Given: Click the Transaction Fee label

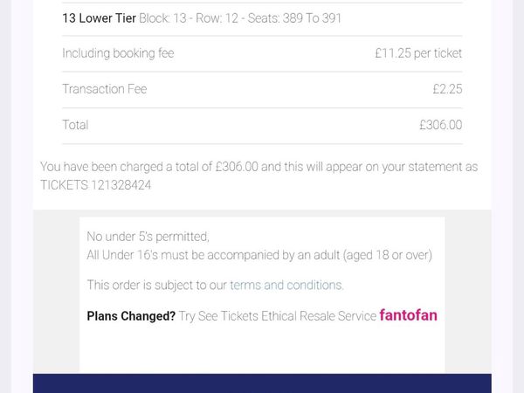Looking at the screenshot, I should [x=104, y=89].
